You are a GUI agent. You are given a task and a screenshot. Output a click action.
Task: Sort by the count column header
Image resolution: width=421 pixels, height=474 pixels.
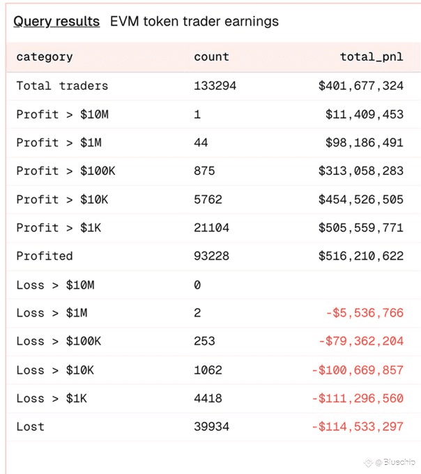pos(211,57)
